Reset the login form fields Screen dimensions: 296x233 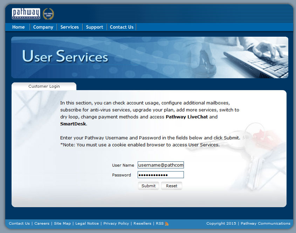[172, 186]
